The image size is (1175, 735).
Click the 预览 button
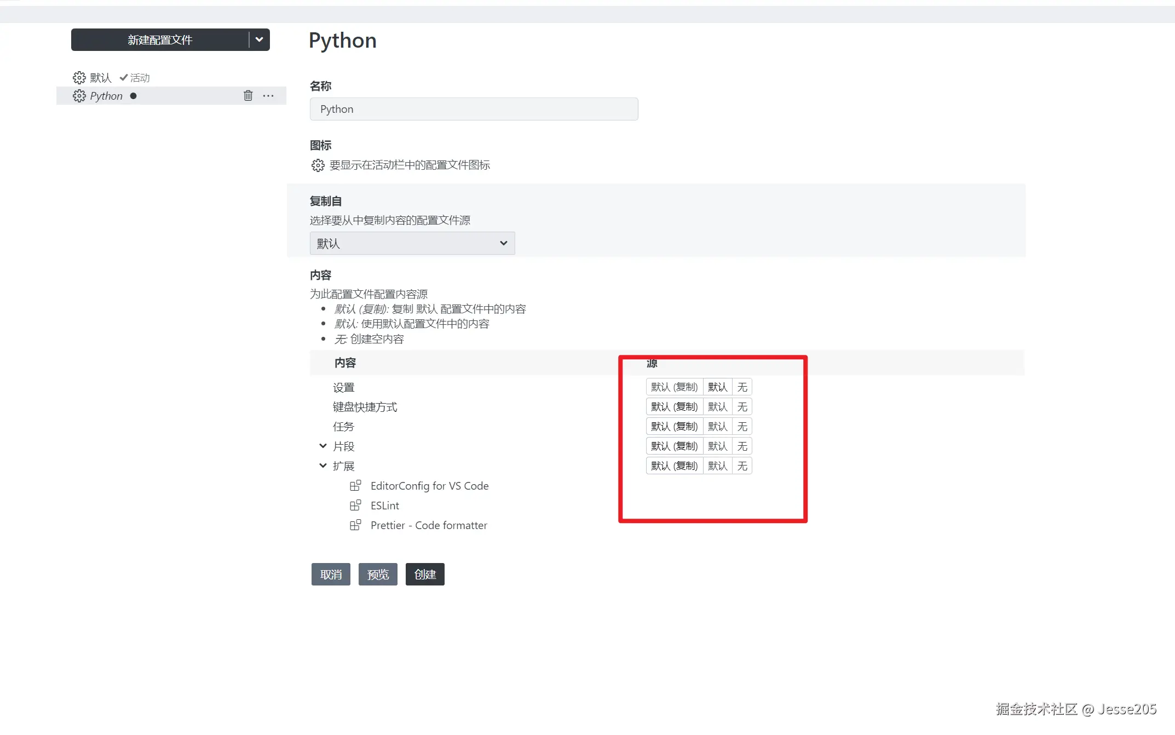[x=378, y=575]
